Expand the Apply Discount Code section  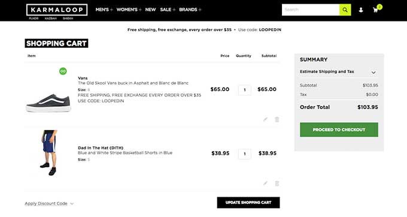pos(49,203)
